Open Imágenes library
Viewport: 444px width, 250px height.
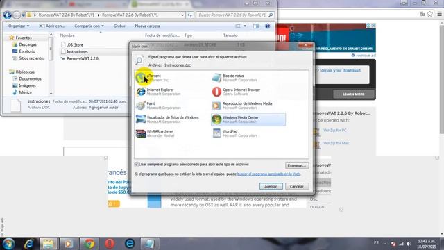[27, 85]
